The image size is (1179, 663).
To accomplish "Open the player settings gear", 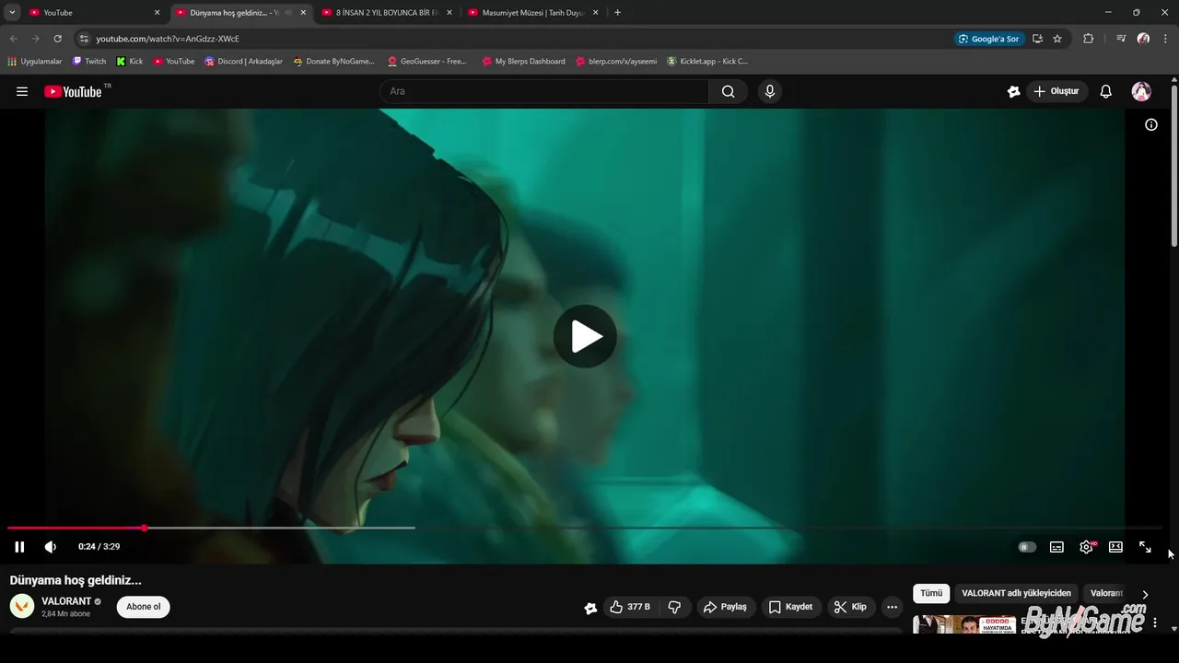I will click(1087, 547).
